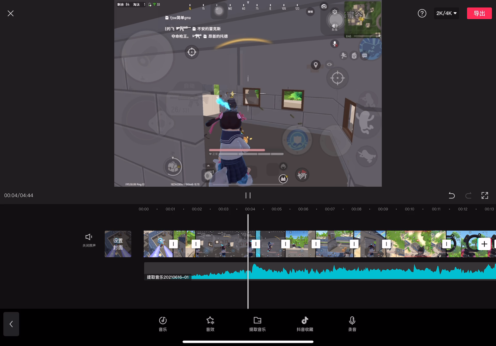The image size is (496, 346).
Task: Toggle 关闭原声 mute original sound
Action: 89,241
